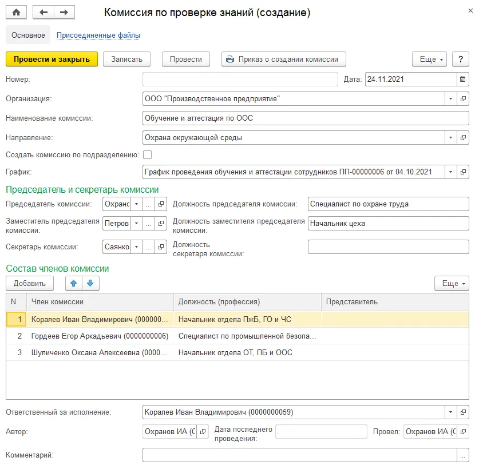479x469 pixels.
Task: Select row Коралев Иван Владимирович in members table
Action: [237, 319]
